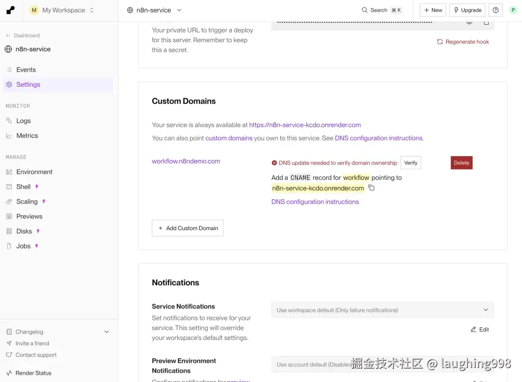Screen dimensions: 522x382
Task: Click the Settings gear icon
Action: [x=9, y=85]
